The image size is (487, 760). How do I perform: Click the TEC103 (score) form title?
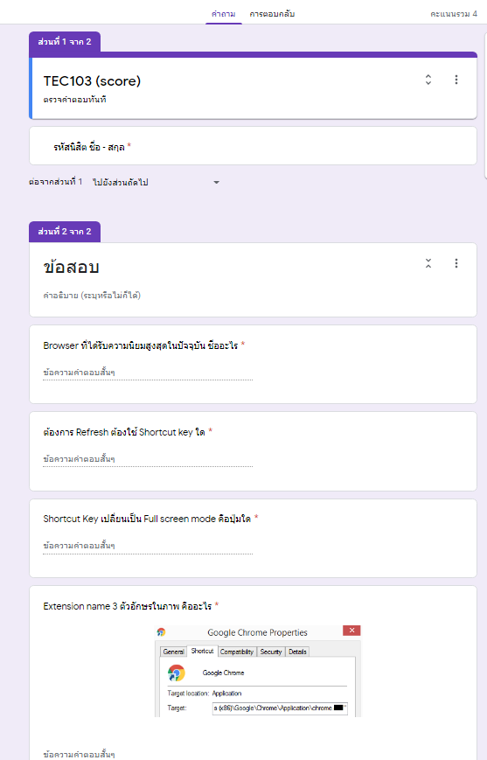click(92, 81)
